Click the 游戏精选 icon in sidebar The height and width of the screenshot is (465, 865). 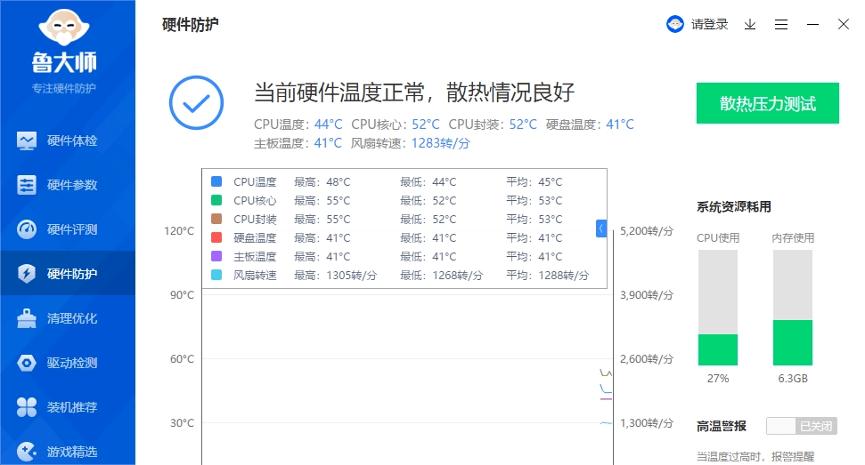point(27,452)
